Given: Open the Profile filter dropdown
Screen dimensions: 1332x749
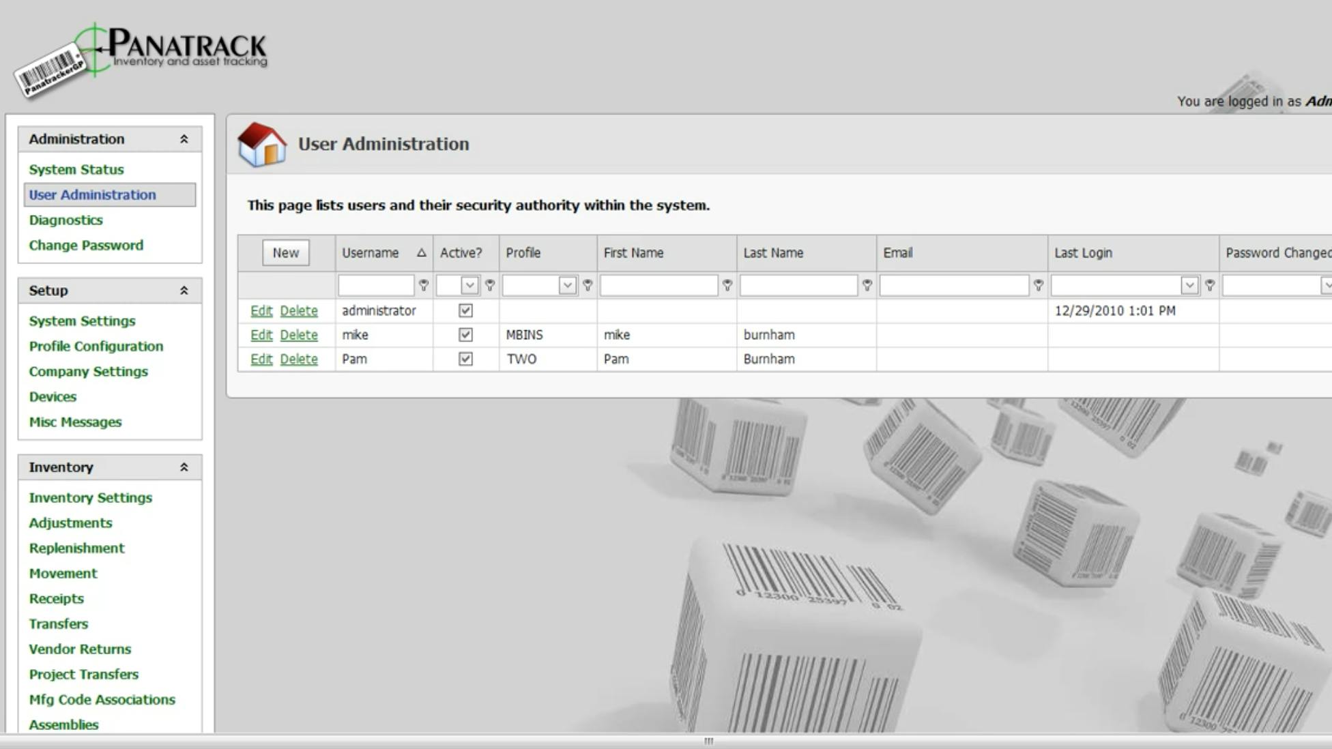Looking at the screenshot, I should coord(568,285).
